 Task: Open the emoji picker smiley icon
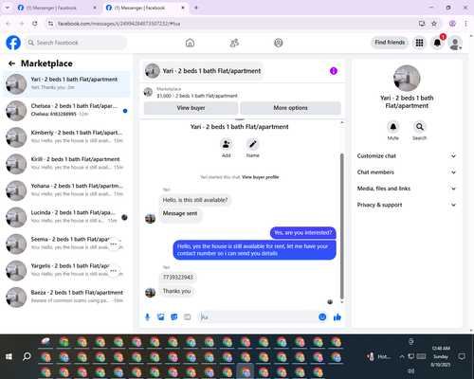[x=322, y=317]
